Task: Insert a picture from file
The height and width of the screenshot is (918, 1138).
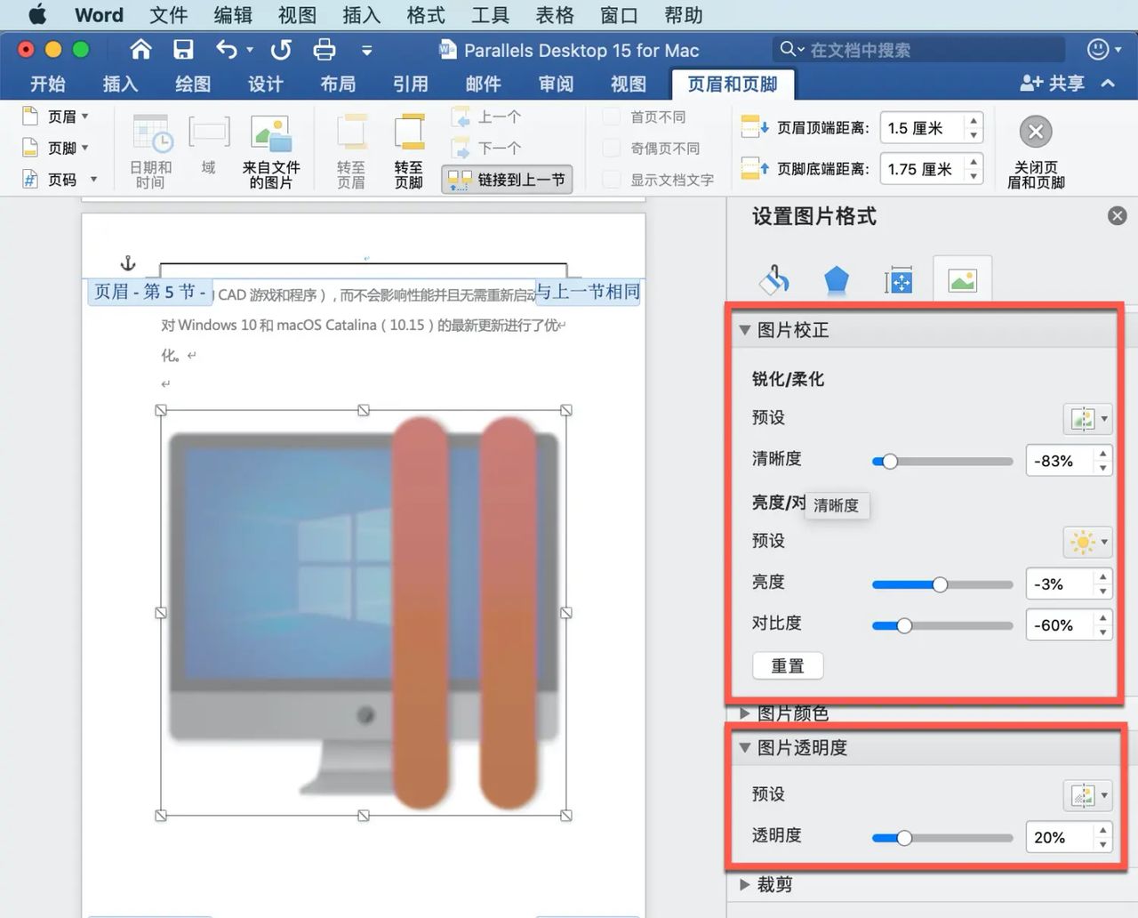Action: [271, 149]
